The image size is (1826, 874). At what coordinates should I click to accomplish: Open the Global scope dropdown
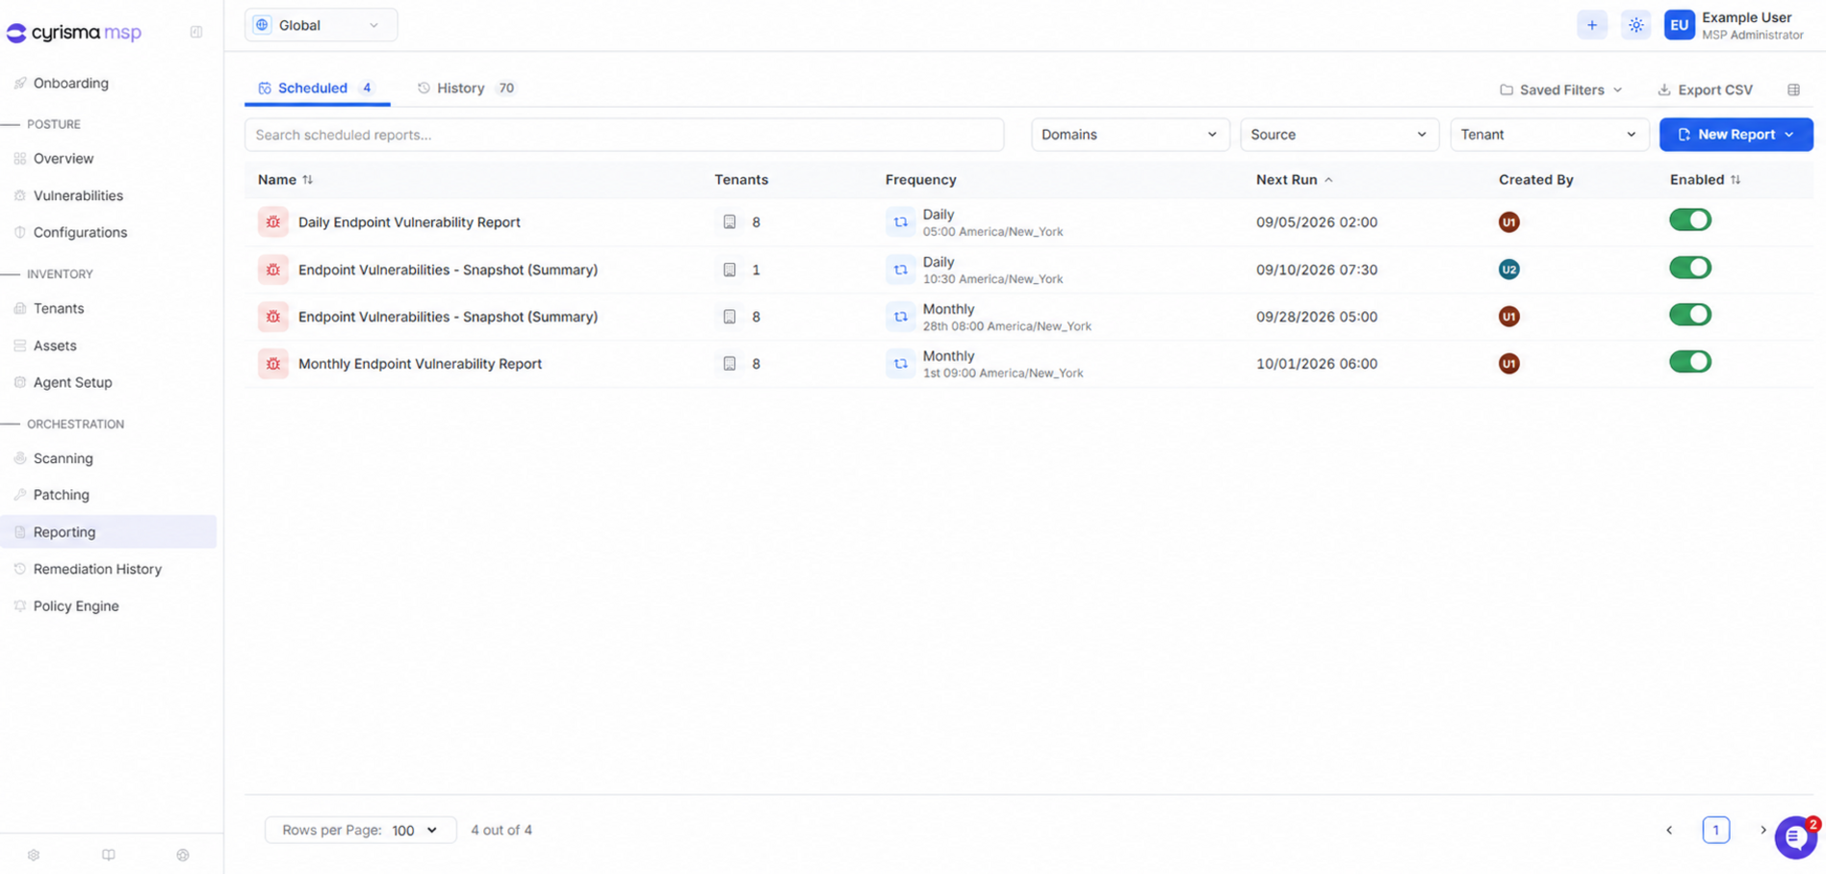[x=321, y=25]
